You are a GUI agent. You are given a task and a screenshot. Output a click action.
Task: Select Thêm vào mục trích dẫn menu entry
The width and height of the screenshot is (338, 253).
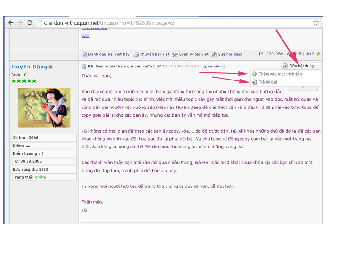tap(285, 74)
